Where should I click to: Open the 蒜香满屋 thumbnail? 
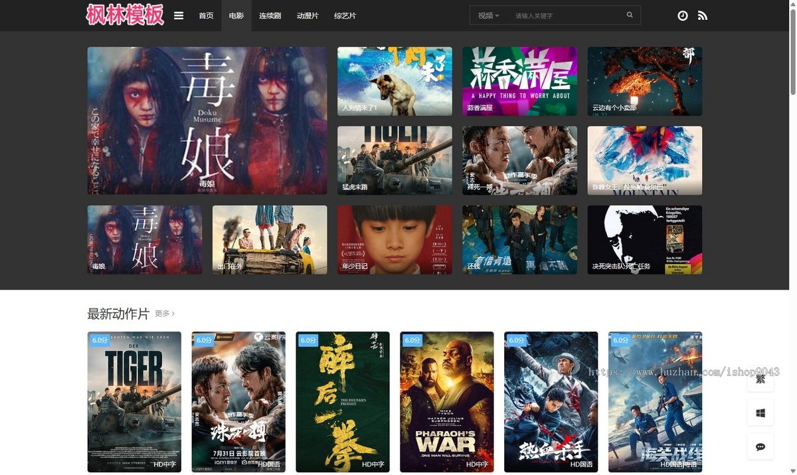point(519,81)
